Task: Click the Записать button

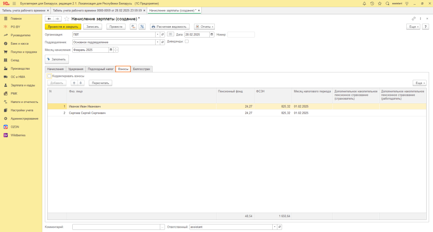Action: tap(93, 27)
